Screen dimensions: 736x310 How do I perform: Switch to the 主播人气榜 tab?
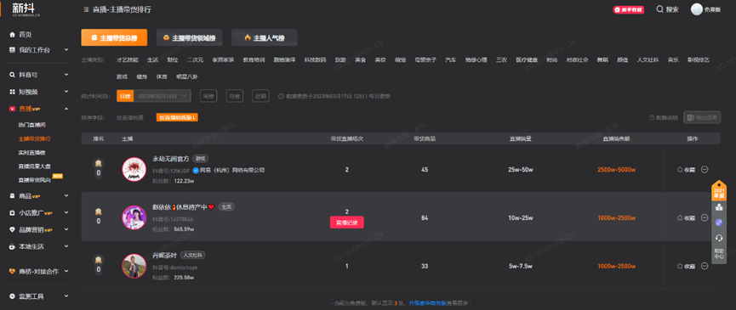[265, 38]
